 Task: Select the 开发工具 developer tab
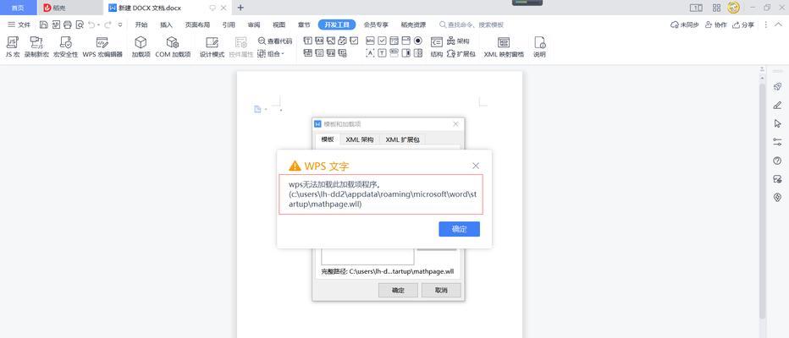[337, 25]
